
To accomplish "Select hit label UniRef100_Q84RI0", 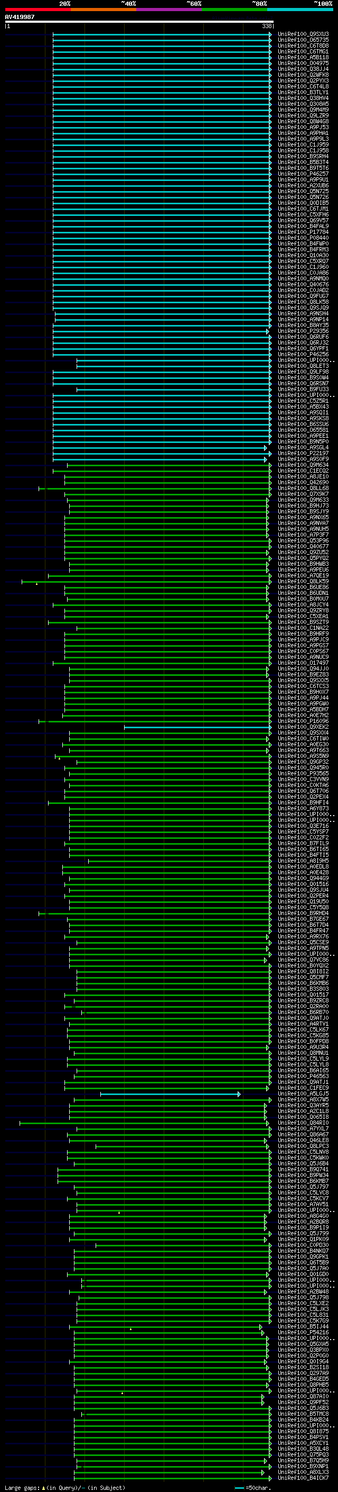I will (303, 1123).
